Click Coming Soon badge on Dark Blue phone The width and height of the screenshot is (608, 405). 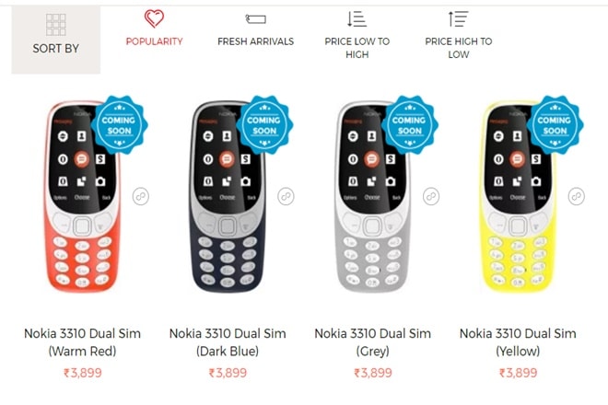tap(264, 125)
